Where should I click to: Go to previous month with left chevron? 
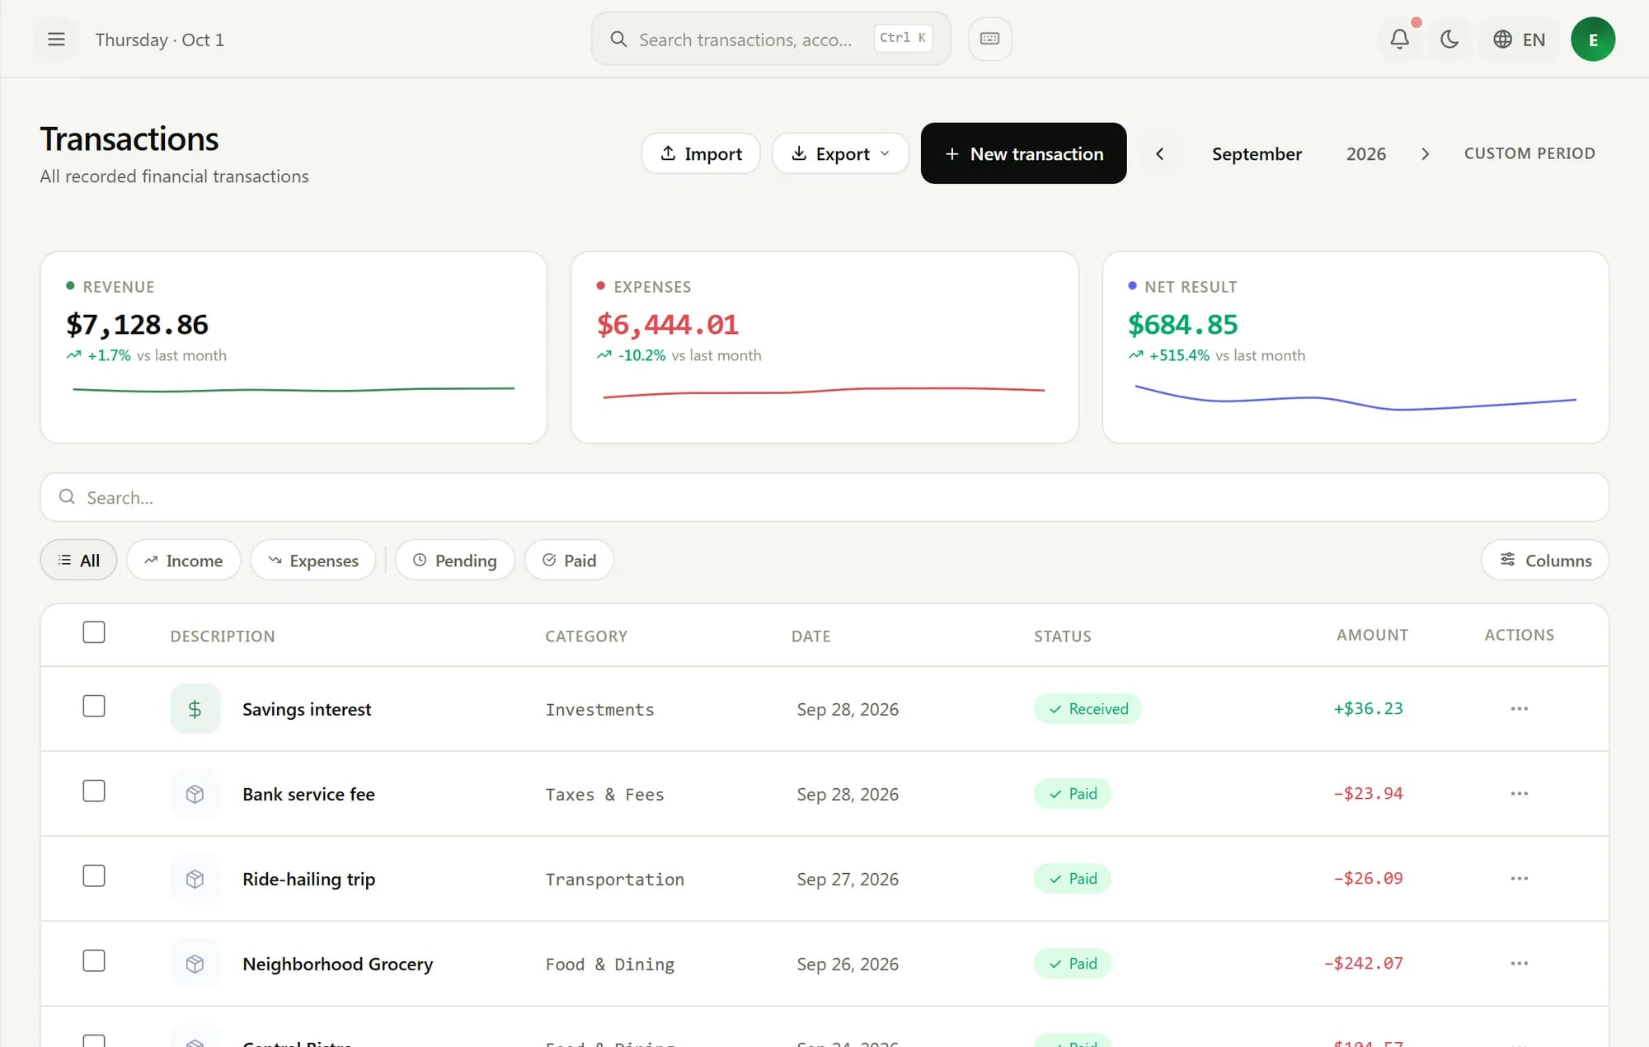tap(1159, 154)
